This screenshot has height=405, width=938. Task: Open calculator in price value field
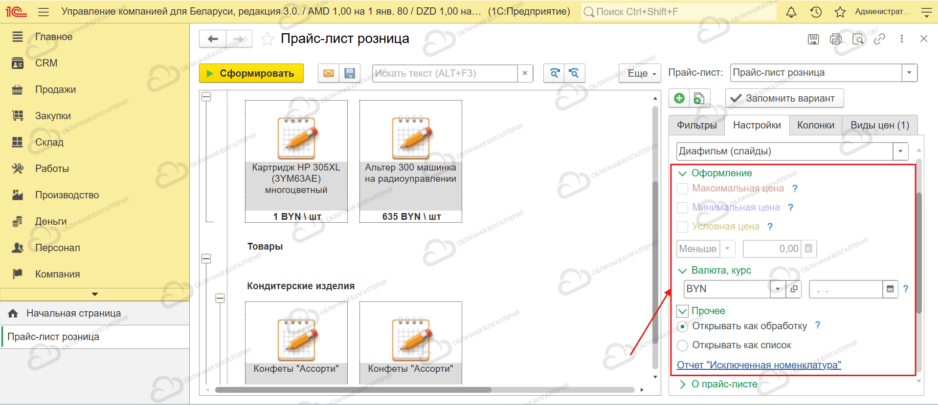(x=809, y=249)
